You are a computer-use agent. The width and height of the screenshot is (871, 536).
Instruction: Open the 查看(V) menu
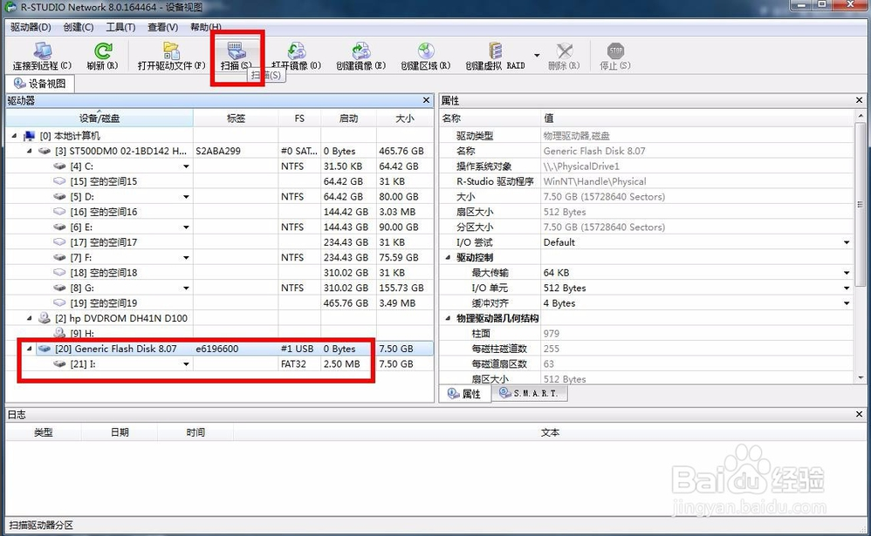[162, 27]
